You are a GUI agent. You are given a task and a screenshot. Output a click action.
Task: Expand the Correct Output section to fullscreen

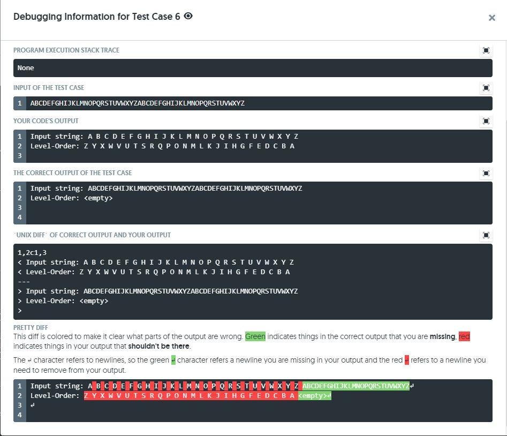tap(486, 173)
